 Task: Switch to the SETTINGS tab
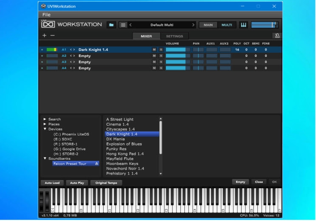point(175,36)
